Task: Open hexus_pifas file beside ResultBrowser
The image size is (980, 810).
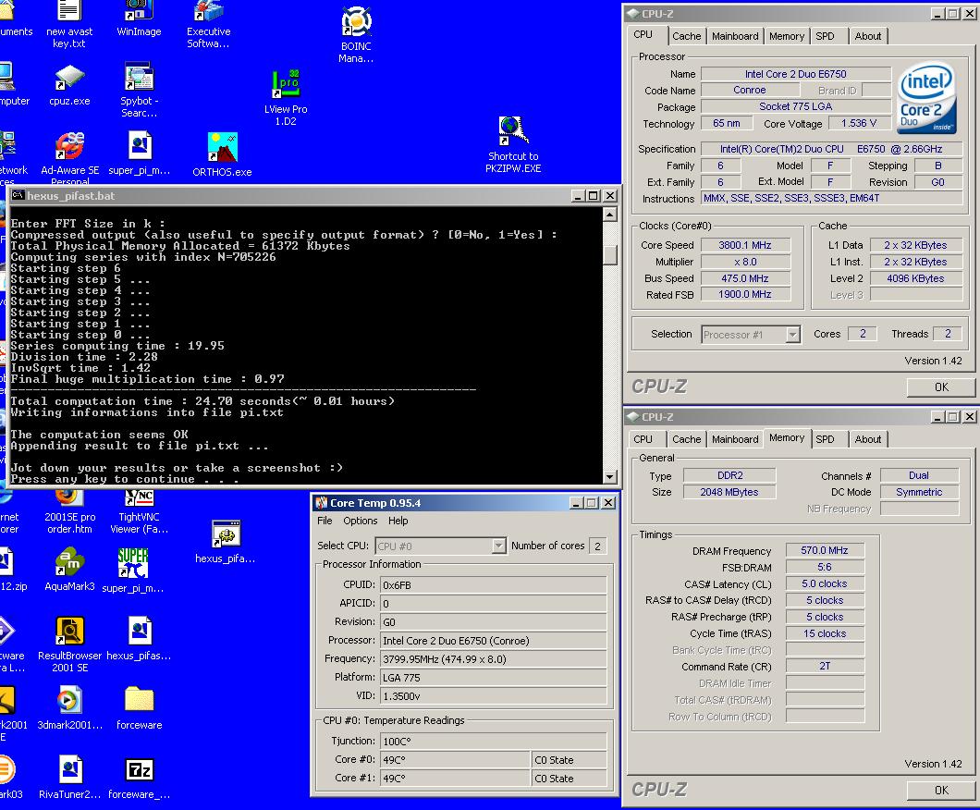Action: pyautogui.click(x=139, y=637)
